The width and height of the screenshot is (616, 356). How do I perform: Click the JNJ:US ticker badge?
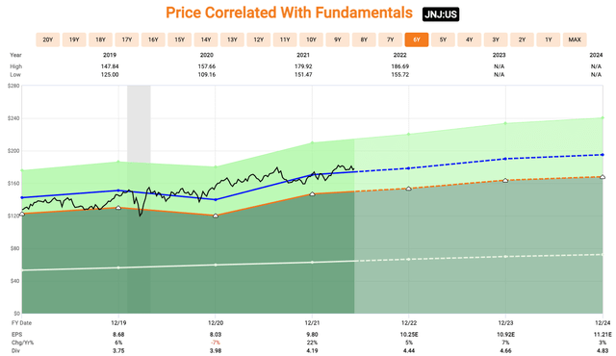[x=441, y=14]
